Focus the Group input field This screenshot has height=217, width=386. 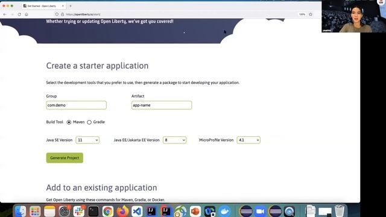coord(77,105)
